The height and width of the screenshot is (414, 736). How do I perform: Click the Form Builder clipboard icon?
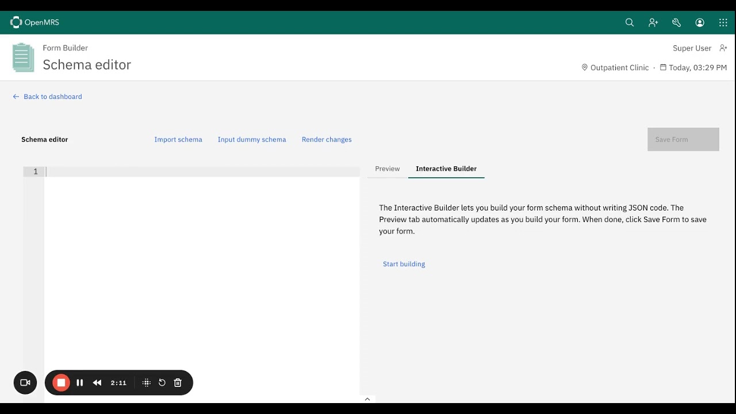click(x=23, y=57)
